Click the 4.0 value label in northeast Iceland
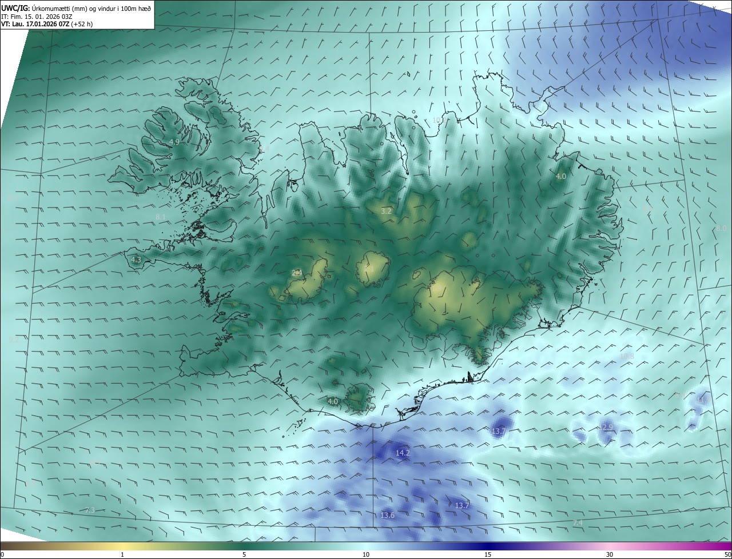 pyautogui.click(x=561, y=177)
